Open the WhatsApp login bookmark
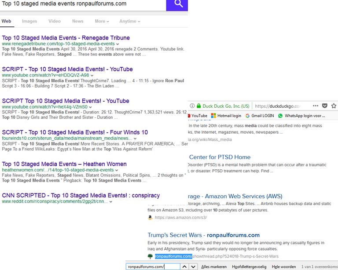338x270 pixels. click(301, 116)
